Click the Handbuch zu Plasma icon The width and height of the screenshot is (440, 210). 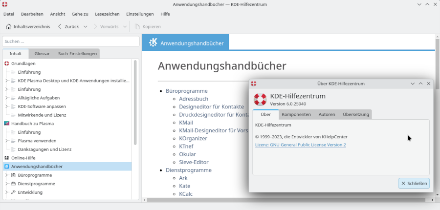coord(7,124)
